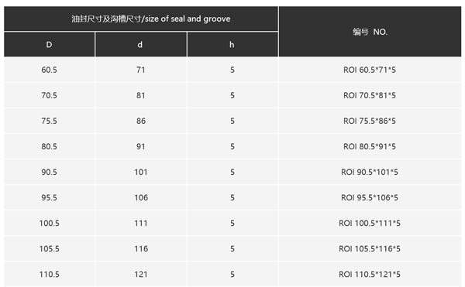Click the ROI 110.5*121*5 entry
The image size is (465, 287).
click(x=370, y=275)
